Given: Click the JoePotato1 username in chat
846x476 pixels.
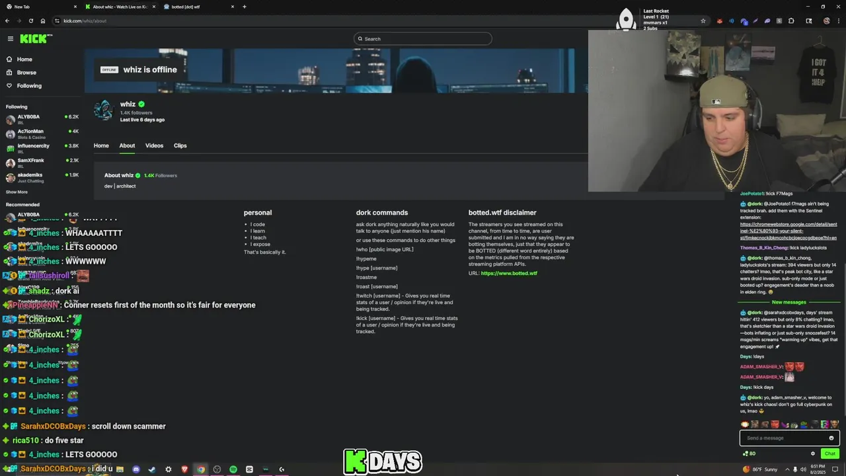Looking at the screenshot, I should (x=751, y=194).
